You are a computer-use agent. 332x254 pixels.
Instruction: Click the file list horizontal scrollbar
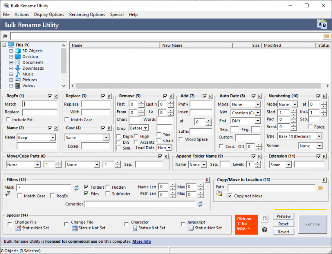[x=198, y=86]
